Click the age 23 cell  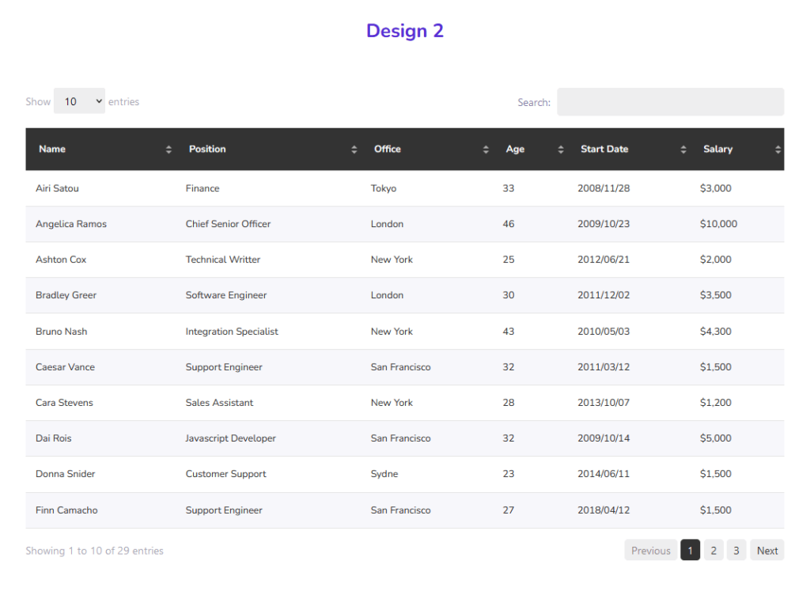509,474
